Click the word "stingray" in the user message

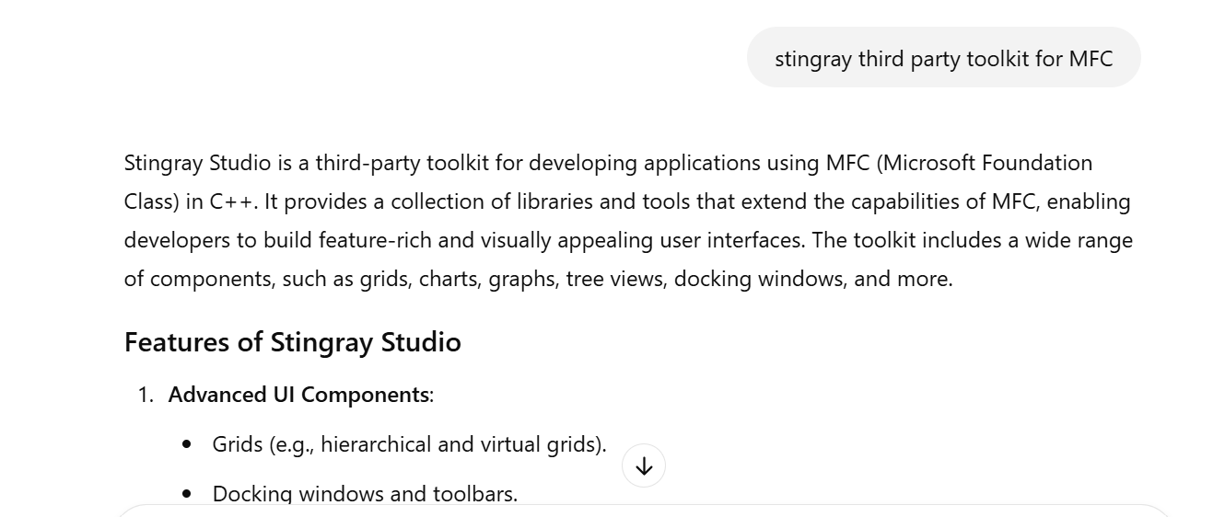[x=812, y=59]
